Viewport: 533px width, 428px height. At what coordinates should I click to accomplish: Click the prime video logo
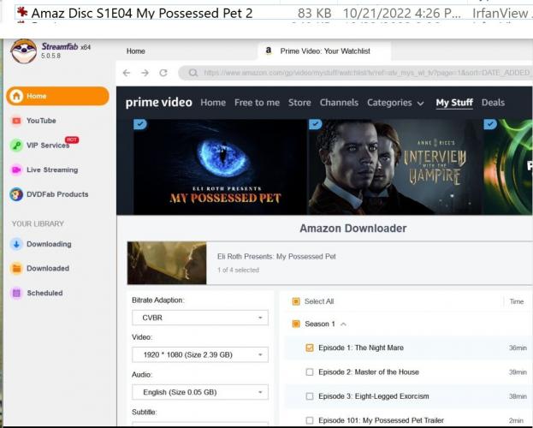[x=159, y=103]
